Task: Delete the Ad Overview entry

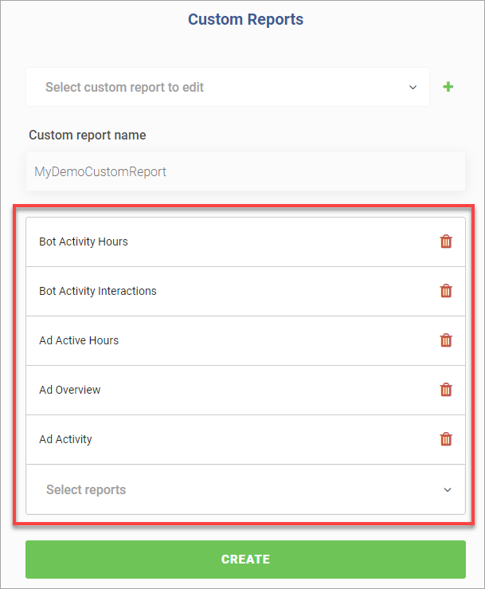Action: click(x=446, y=390)
